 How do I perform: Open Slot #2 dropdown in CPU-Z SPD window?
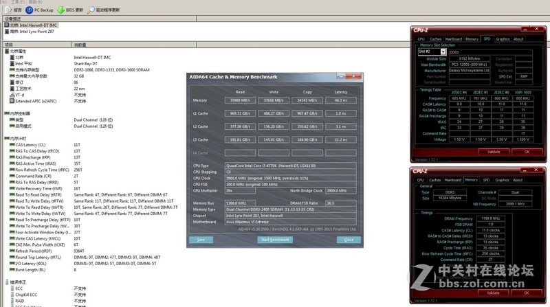click(x=443, y=52)
